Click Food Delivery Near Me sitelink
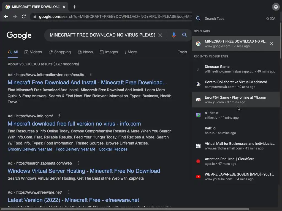 point(75,149)
